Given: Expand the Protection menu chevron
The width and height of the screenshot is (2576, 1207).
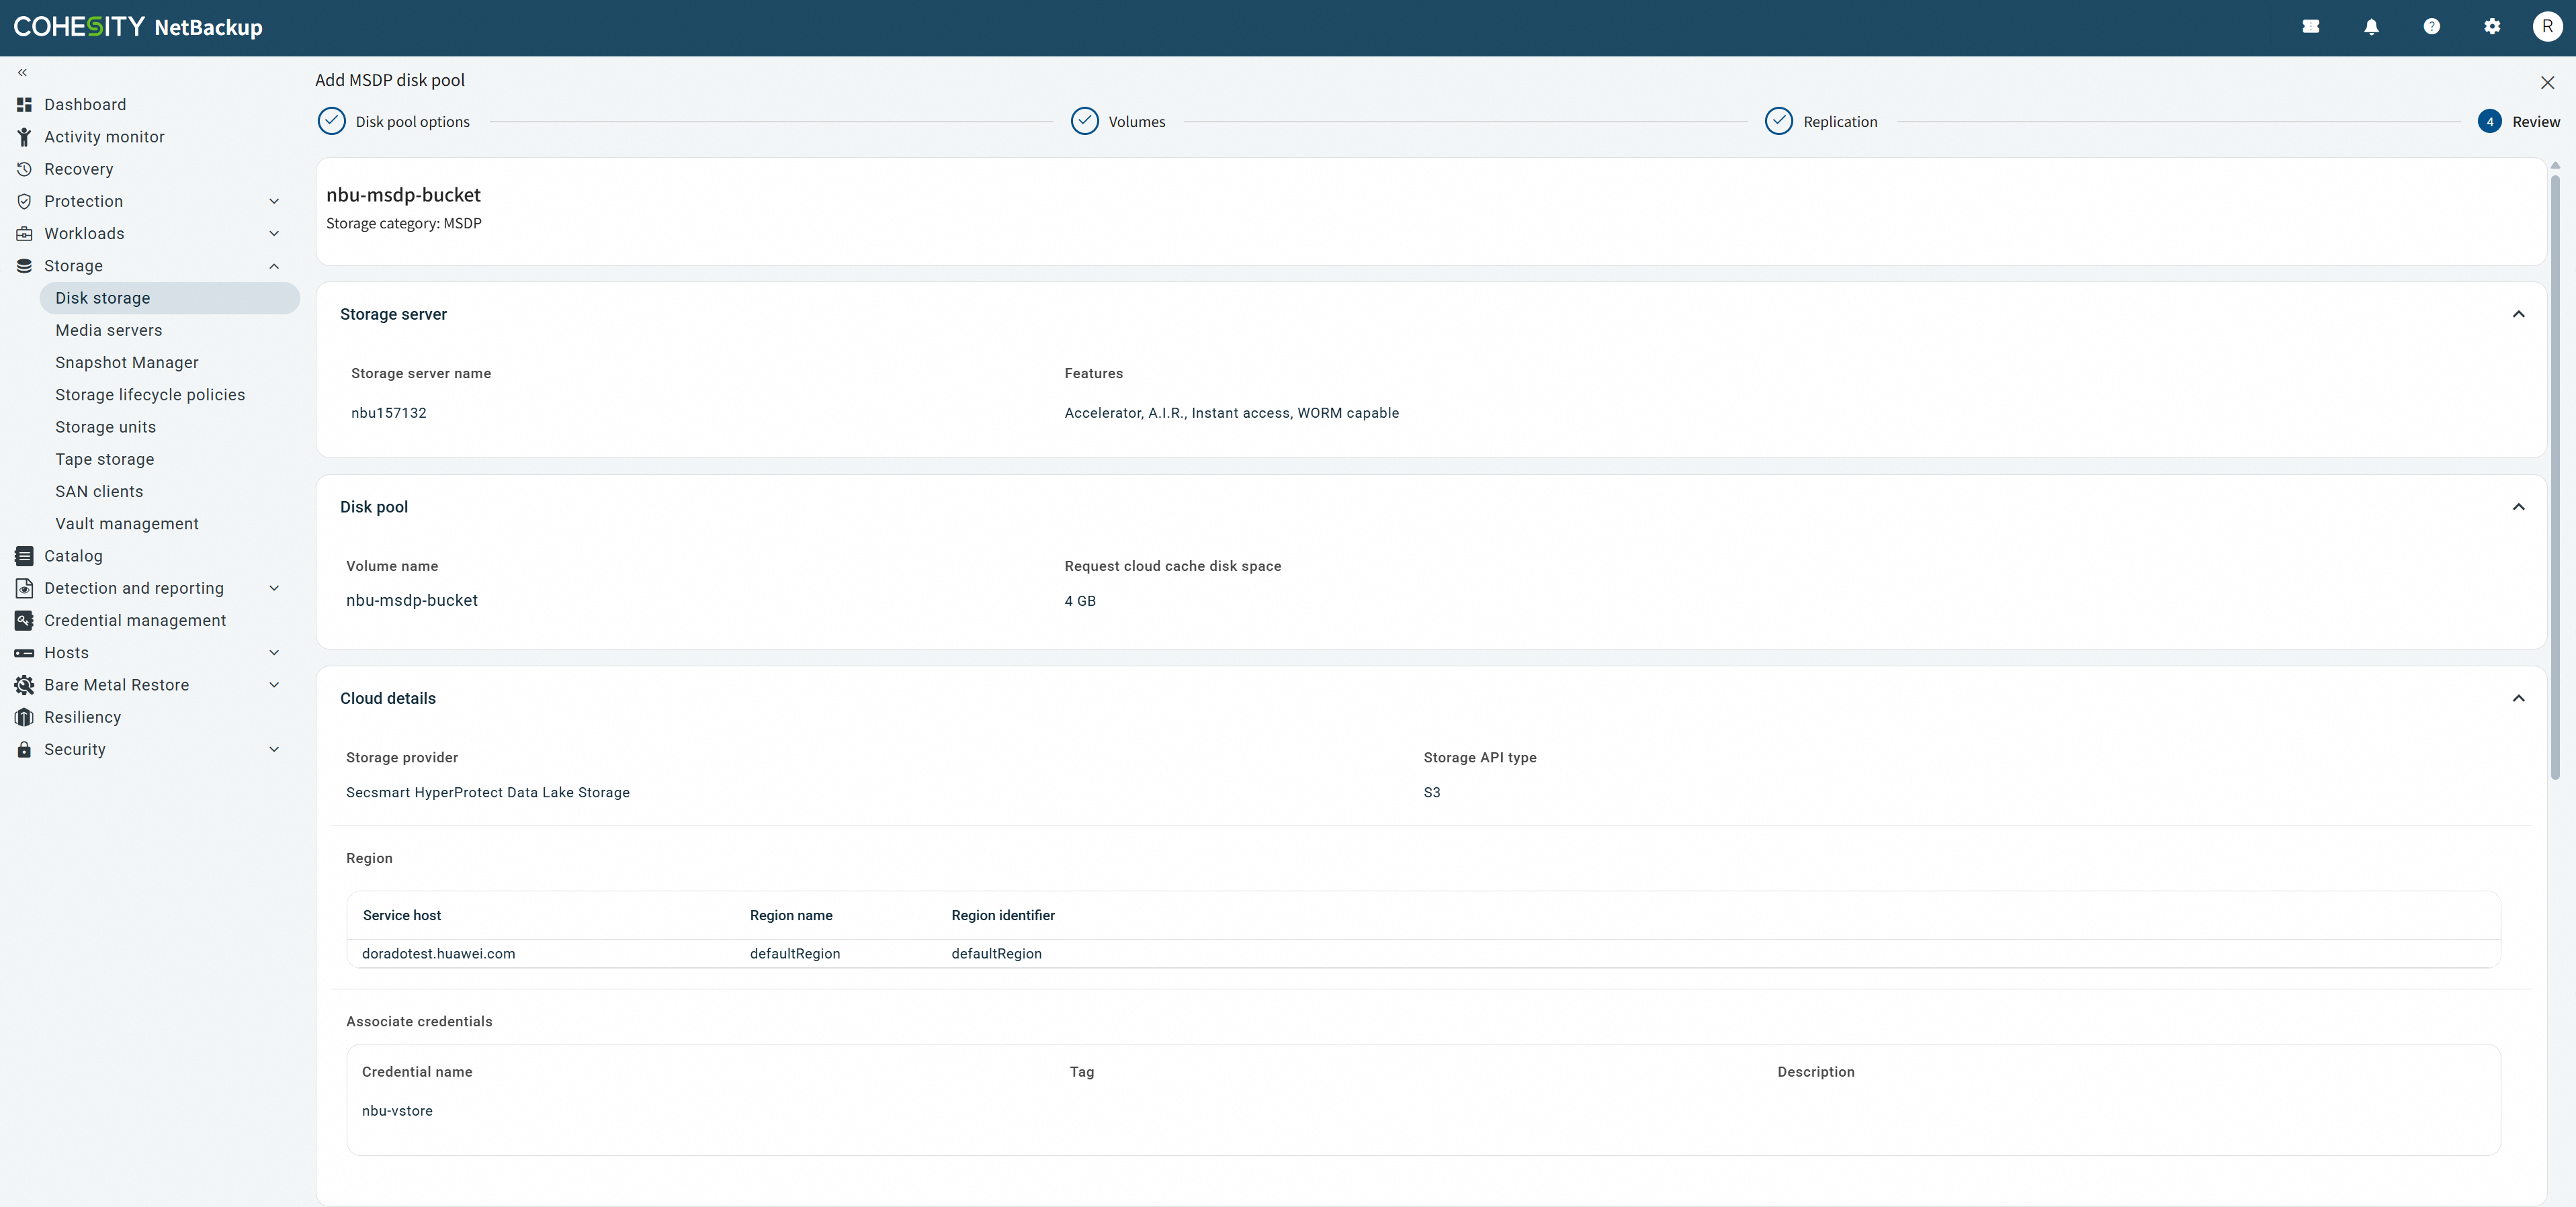Looking at the screenshot, I should coord(274,202).
